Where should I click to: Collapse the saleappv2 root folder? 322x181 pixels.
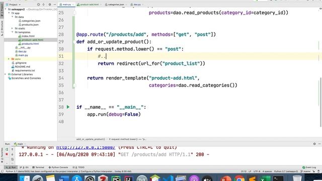pos(6,9)
